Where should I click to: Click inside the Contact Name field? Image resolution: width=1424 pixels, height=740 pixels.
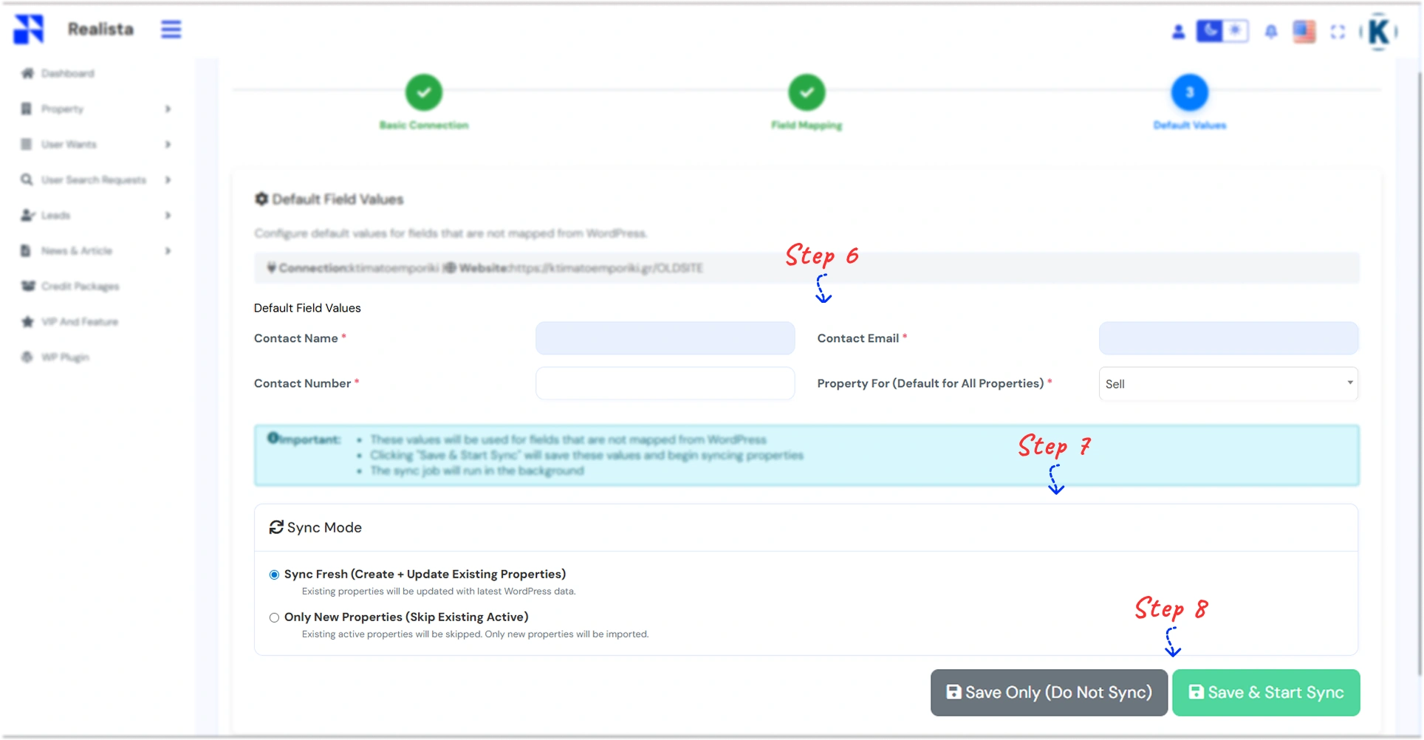coord(664,338)
